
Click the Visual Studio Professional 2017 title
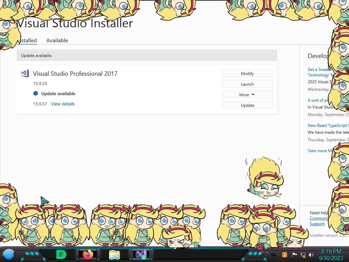75,74
